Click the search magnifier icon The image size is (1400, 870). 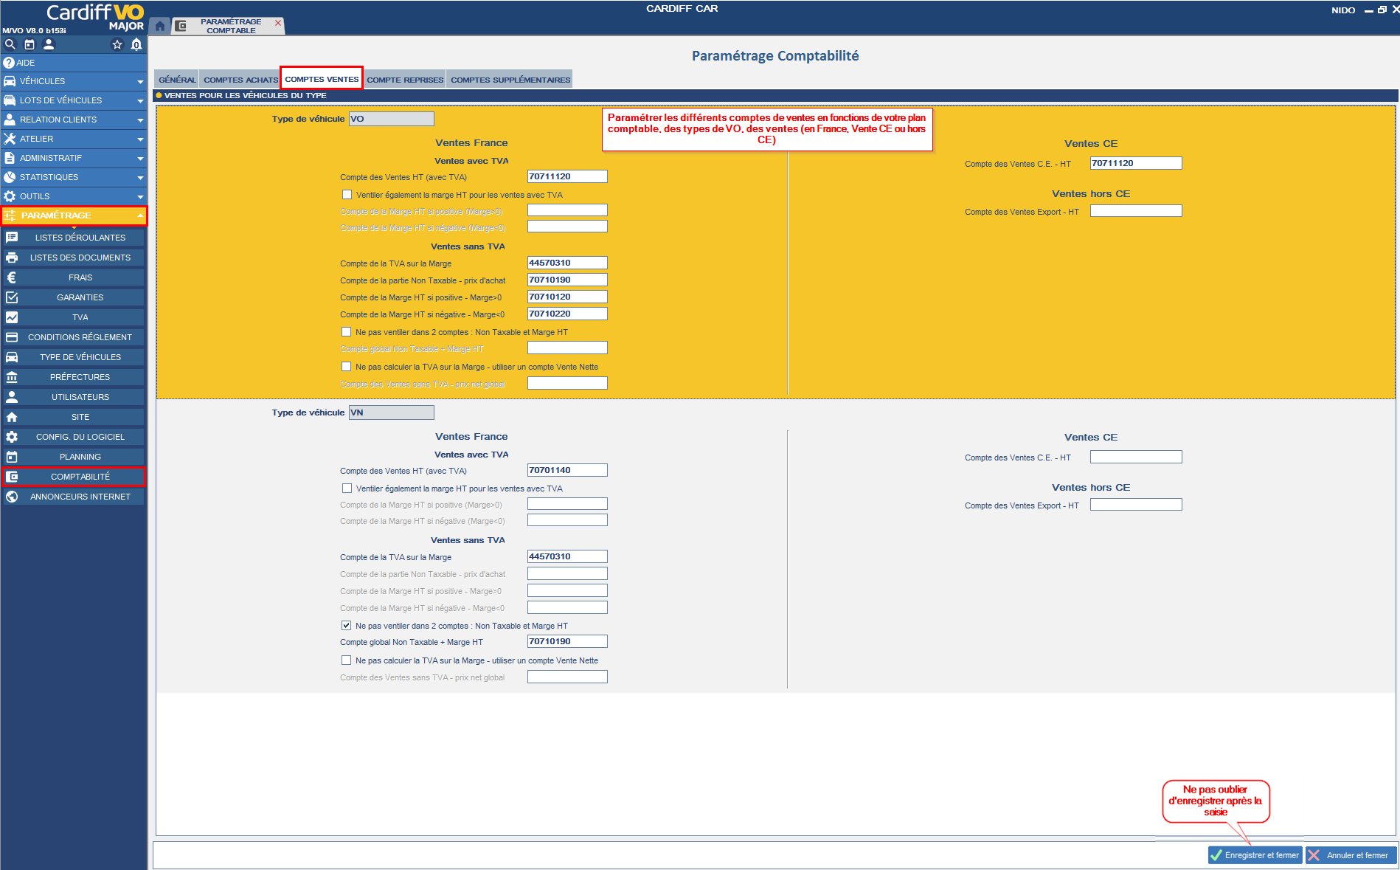[x=10, y=44]
